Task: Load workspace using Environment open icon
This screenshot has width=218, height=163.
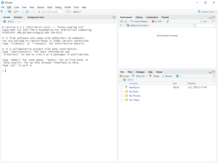Action: [121, 21]
